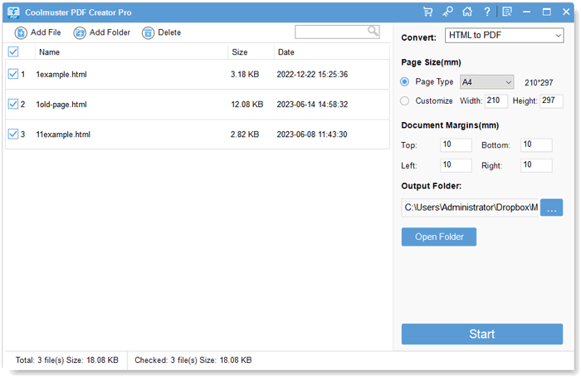Image resolution: width=581 pixels, height=377 pixels.
Task: Click the Left margin input field
Action: click(x=456, y=165)
